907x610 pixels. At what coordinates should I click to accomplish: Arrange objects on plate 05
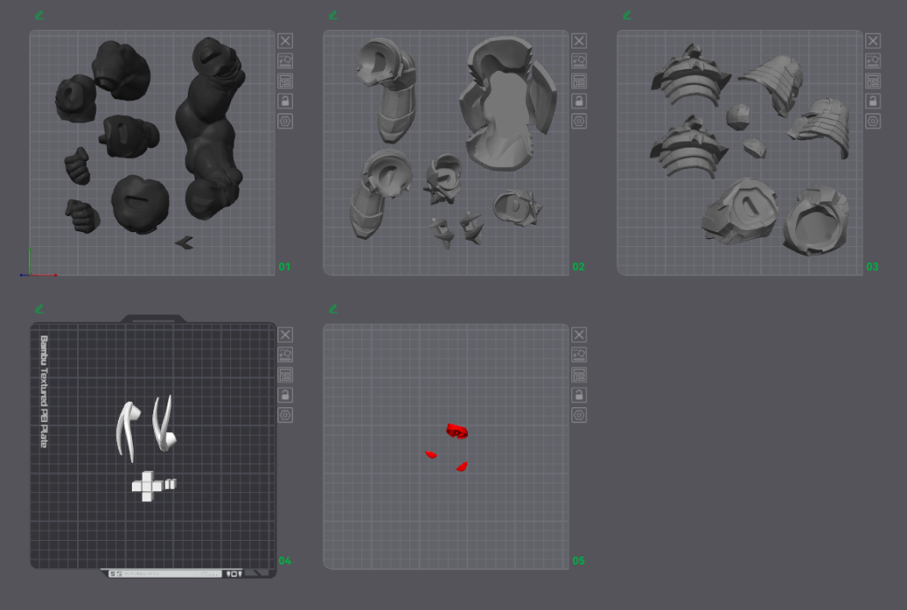tap(579, 374)
